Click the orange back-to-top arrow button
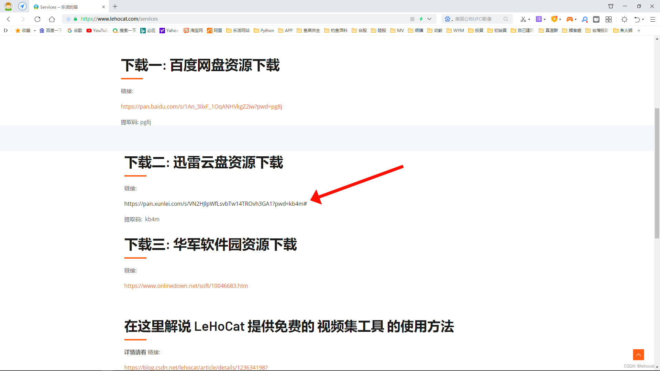This screenshot has height=371, width=660. coord(638,355)
